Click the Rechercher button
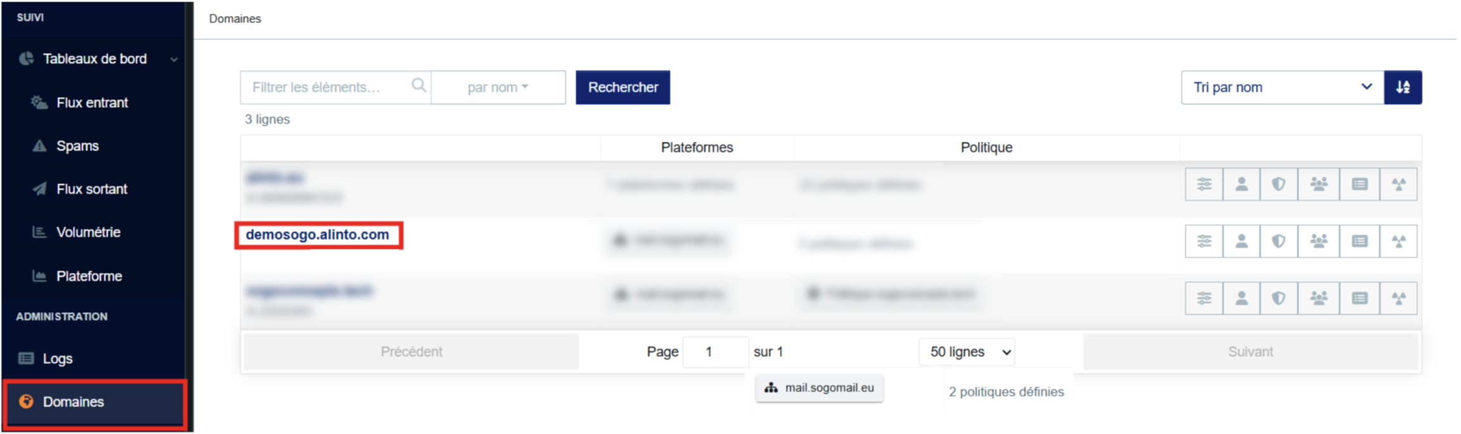Image resolution: width=1461 pixels, height=434 pixels. point(623,87)
